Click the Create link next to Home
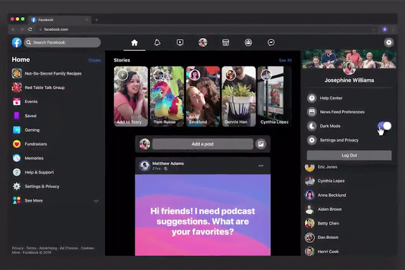This screenshot has width=405, height=270. 94,60
